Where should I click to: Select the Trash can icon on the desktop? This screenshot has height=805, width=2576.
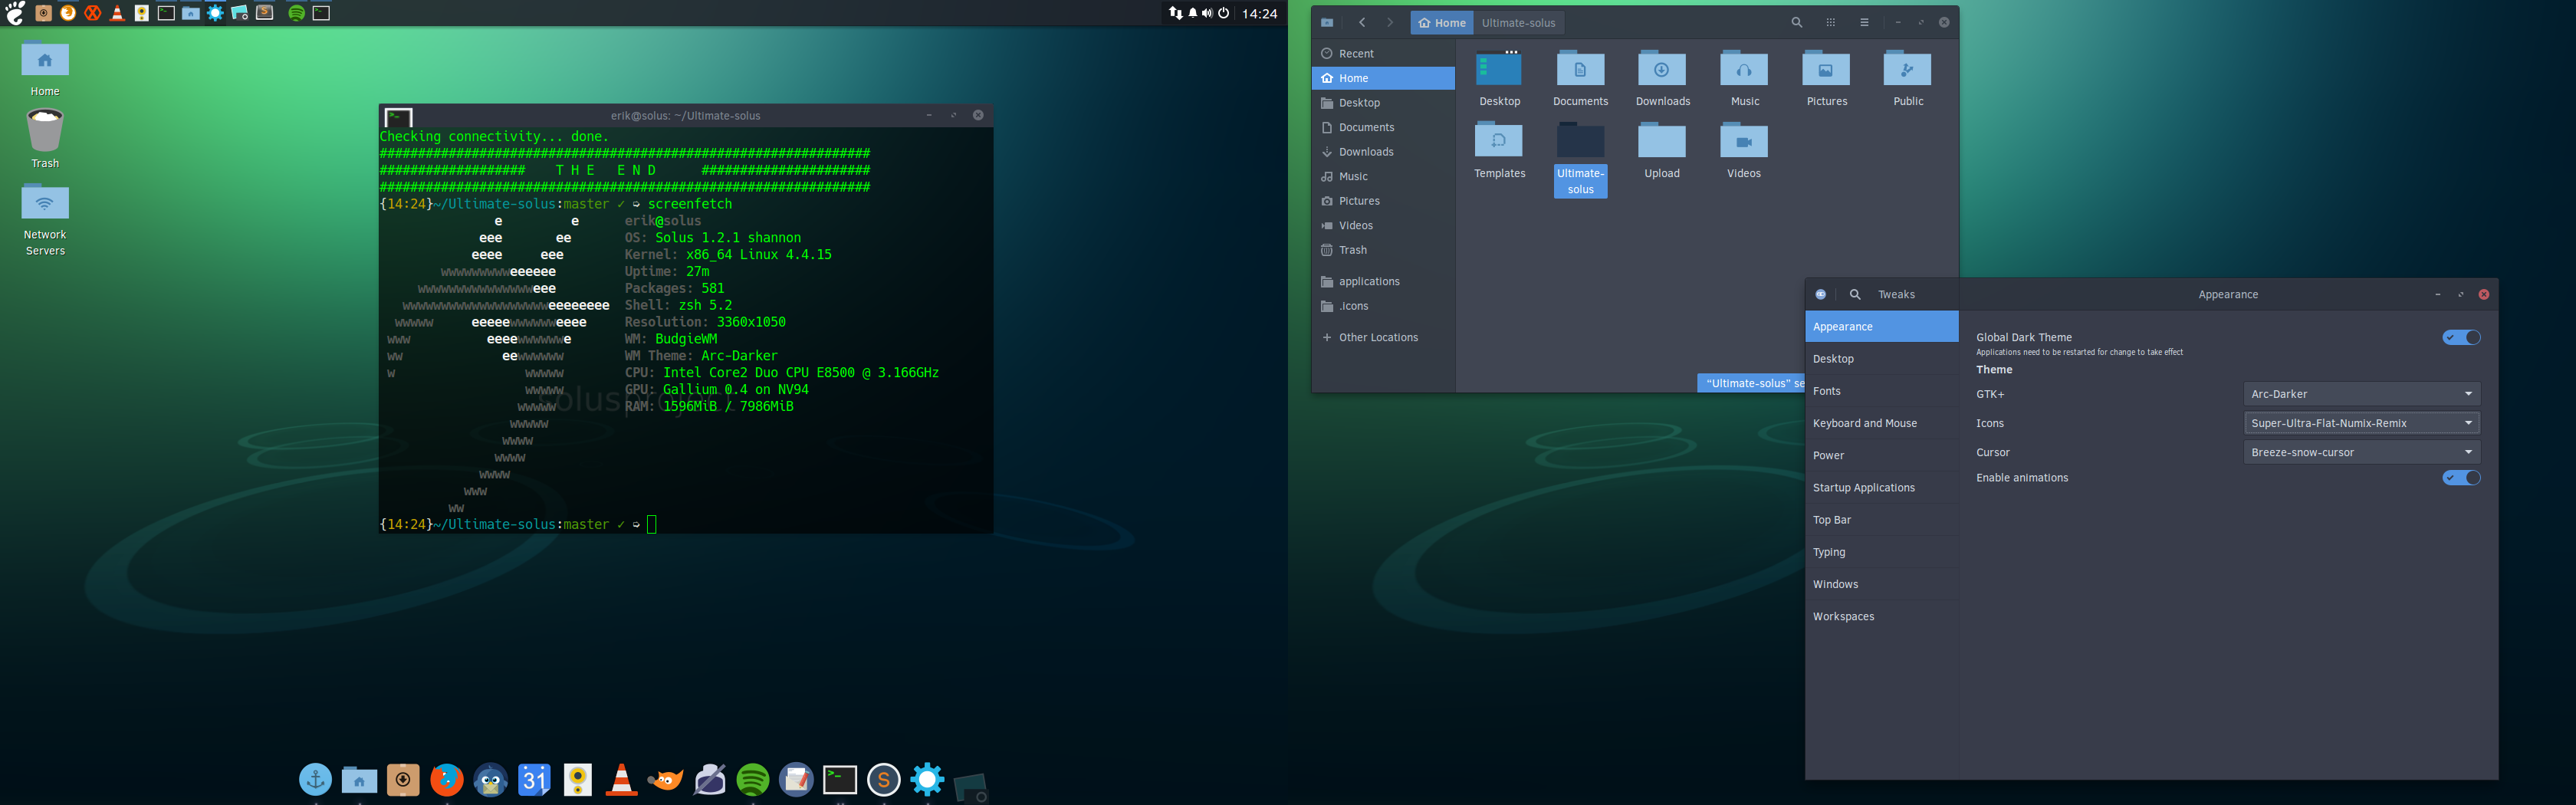point(45,138)
